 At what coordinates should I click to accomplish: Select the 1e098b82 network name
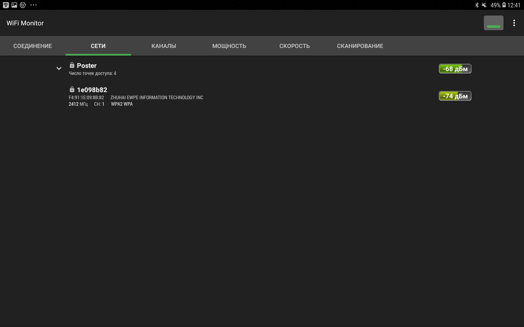click(92, 90)
